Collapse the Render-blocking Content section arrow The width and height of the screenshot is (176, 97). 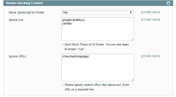pos(168,3)
